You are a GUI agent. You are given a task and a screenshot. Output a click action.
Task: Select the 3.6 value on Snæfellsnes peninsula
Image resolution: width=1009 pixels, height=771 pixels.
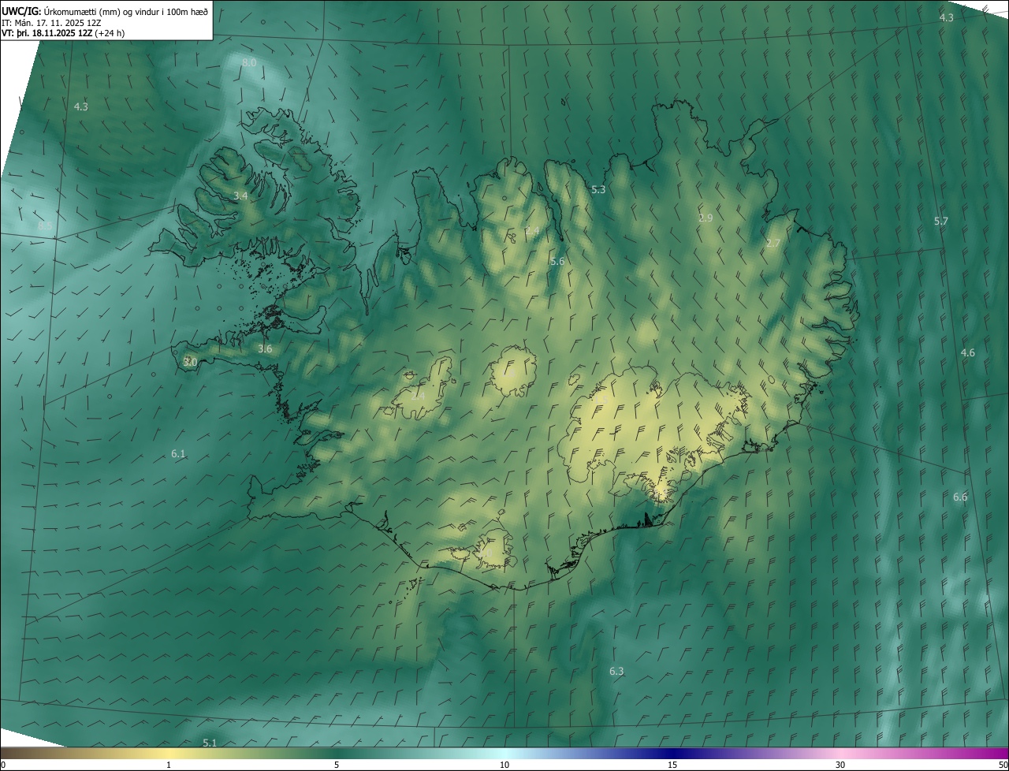tap(265, 348)
